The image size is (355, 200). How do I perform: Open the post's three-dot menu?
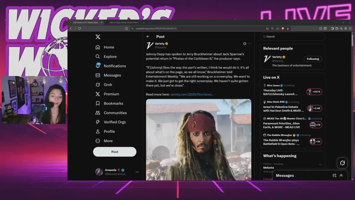click(250, 44)
